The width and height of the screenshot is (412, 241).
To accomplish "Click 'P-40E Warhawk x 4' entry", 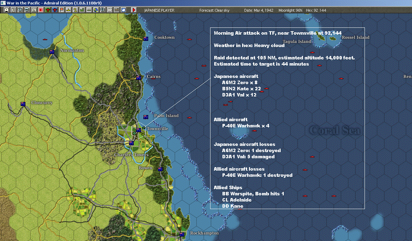I will point(246,126).
